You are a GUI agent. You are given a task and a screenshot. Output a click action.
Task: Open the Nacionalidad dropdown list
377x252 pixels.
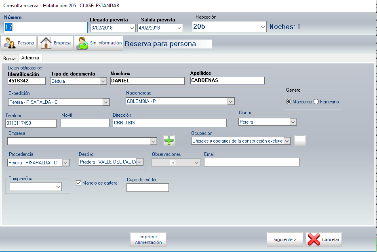coord(231,101)
